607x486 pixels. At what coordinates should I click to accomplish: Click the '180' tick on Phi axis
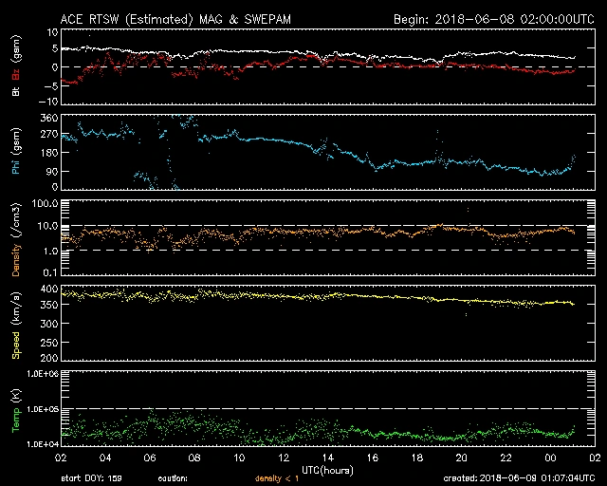click(x=49, y=153)
